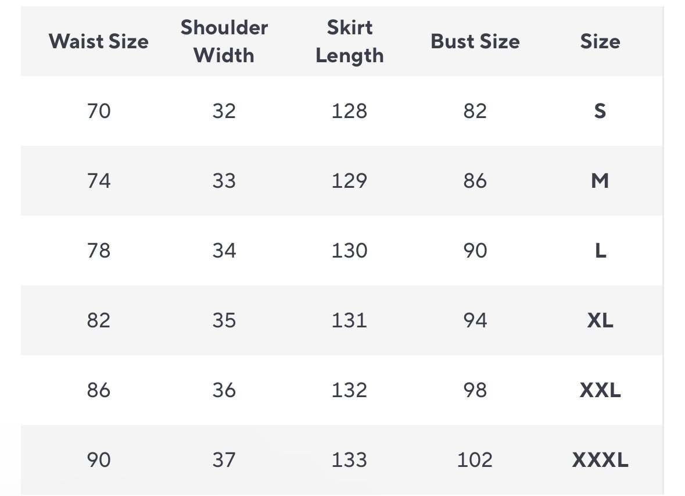The image size is (685, 496).
Task: Click shoulder width value 33
Action: pos(224,181)
